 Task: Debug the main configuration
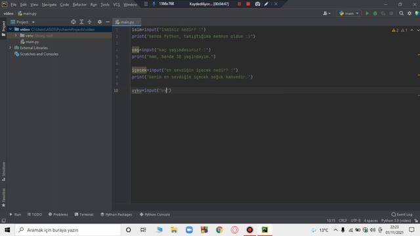[x=375, y=13]
